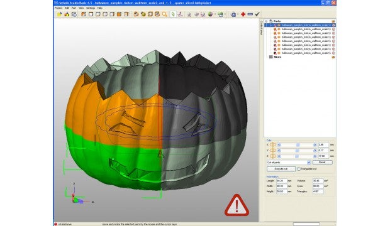Screen dimensions: 390x226
Task: Click the Reset button in Cuts panel
Action: click(322, 162)
